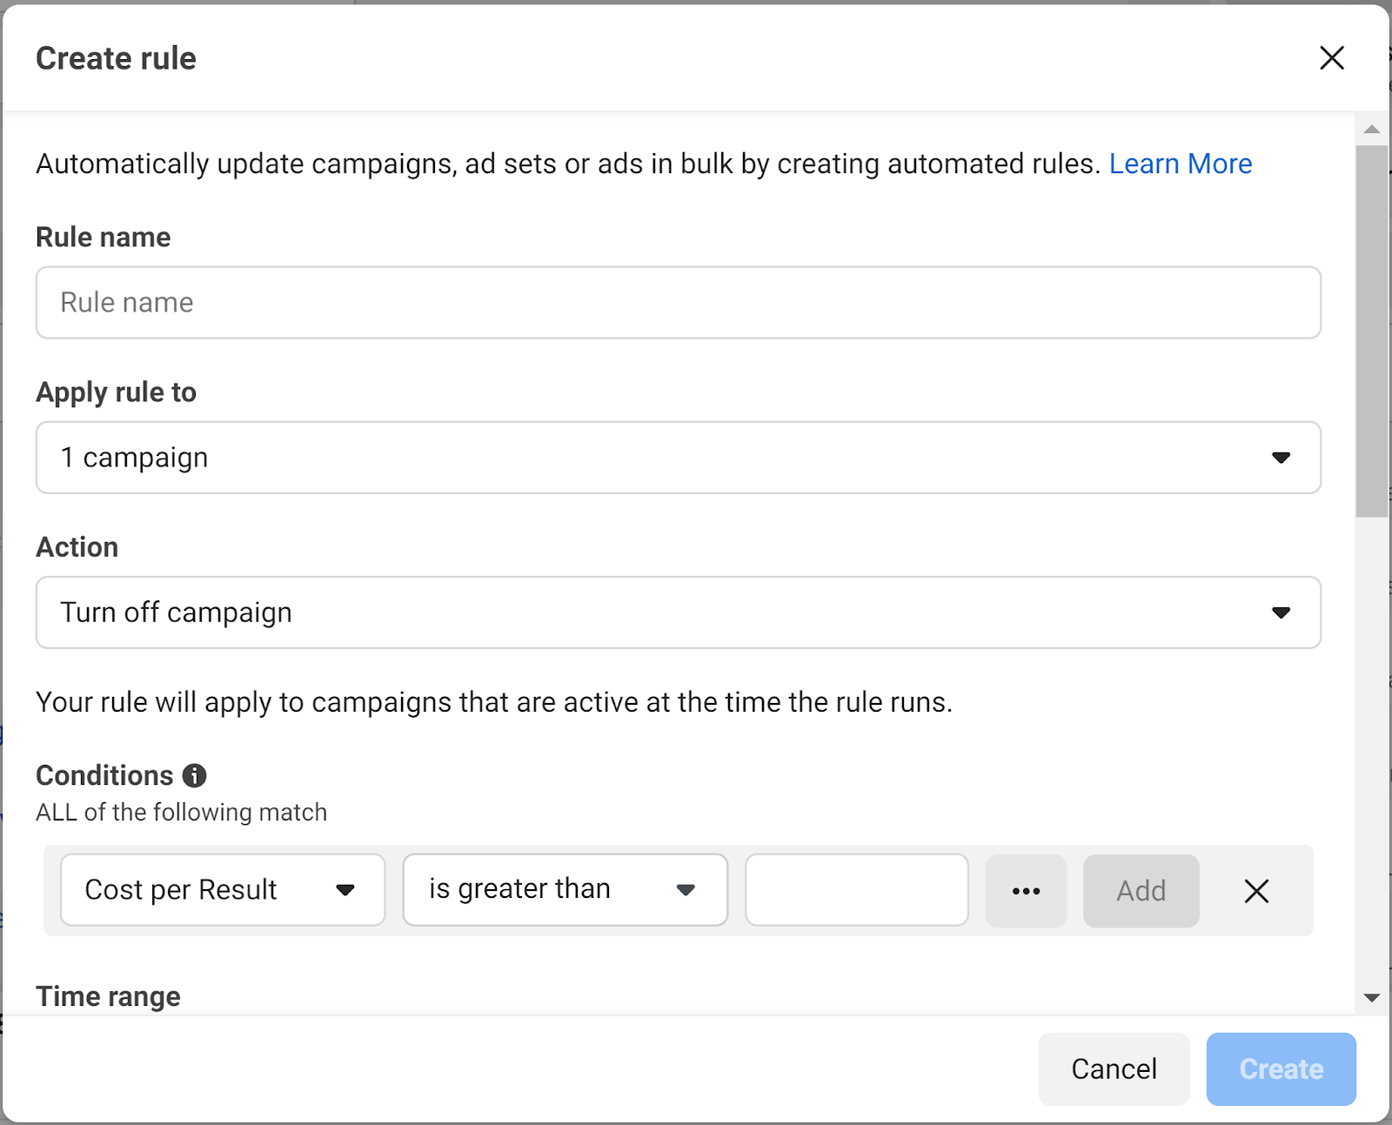
Task: Click the Create button
Action: 1281,1068
